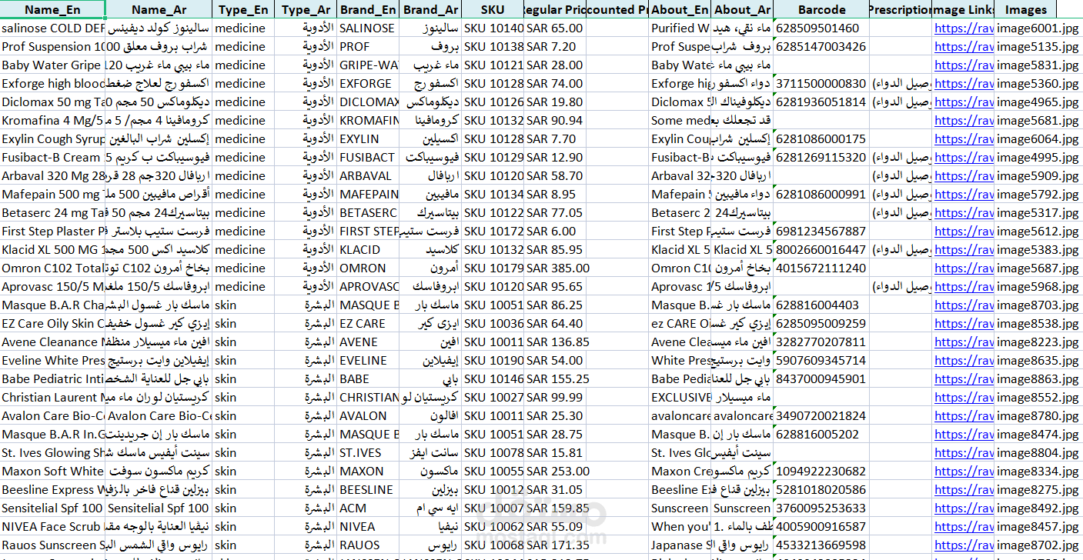Screen dimensions: 1083x560
Task: Click the Brand_En header cell
Action: coord(368,9)
